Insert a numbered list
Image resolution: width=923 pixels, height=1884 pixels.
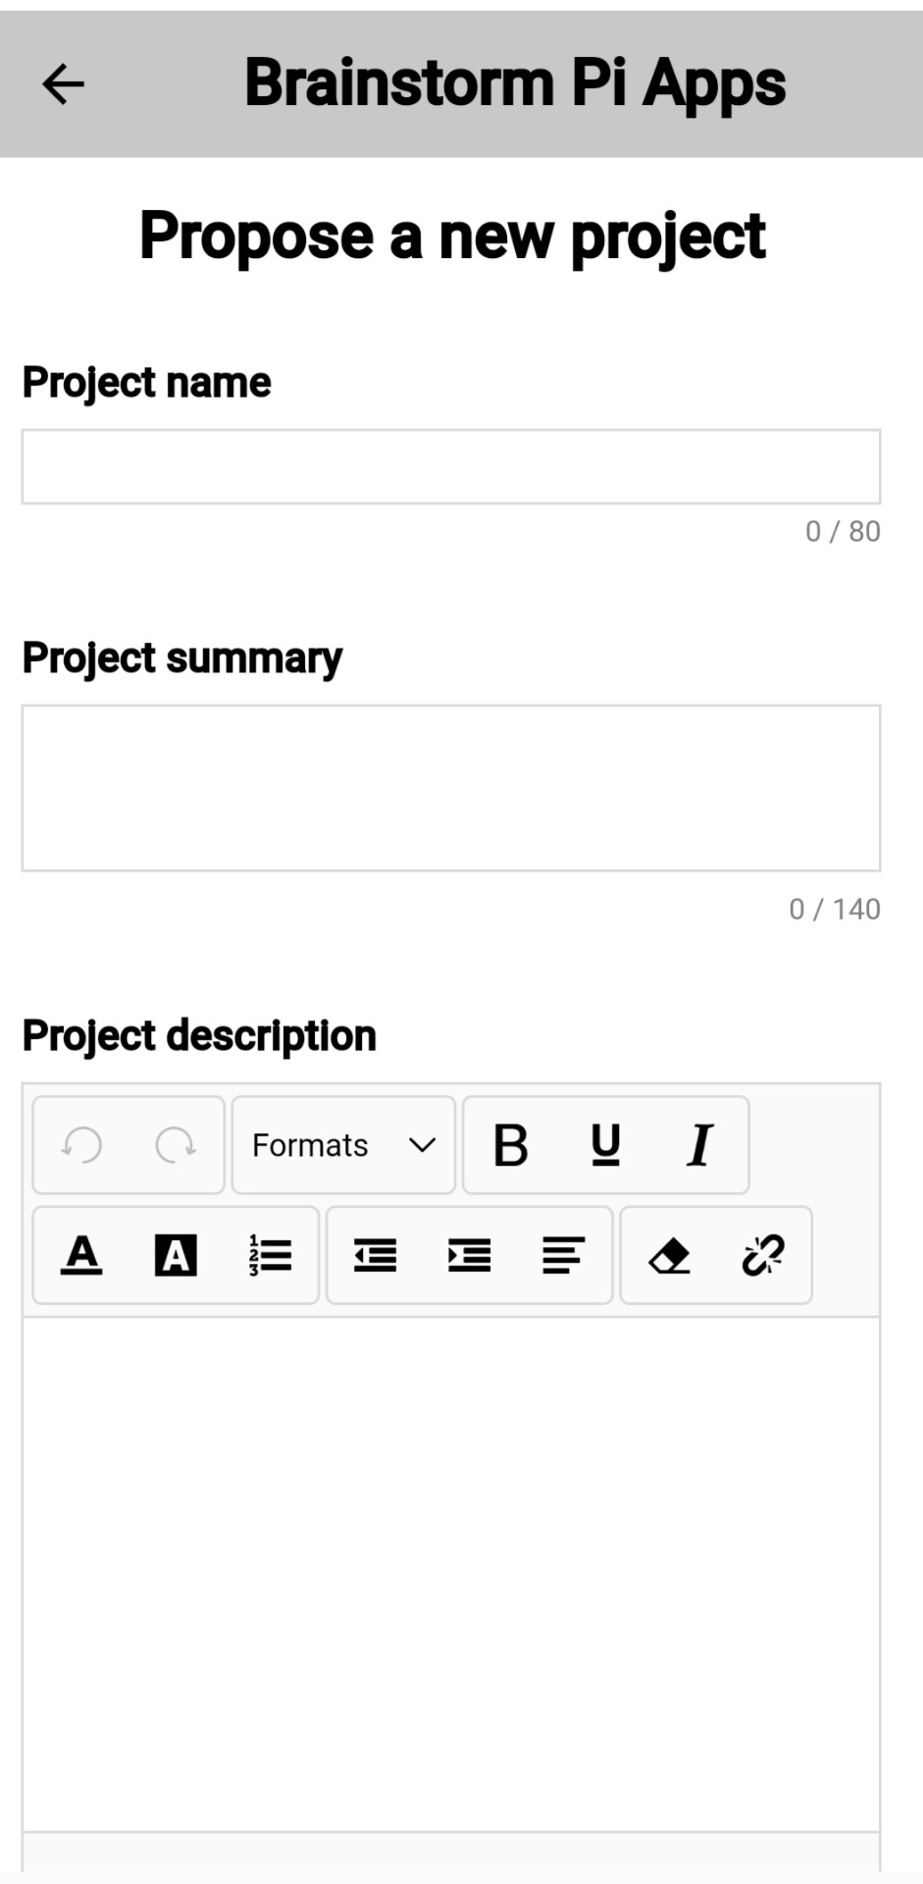[270, 1255]
